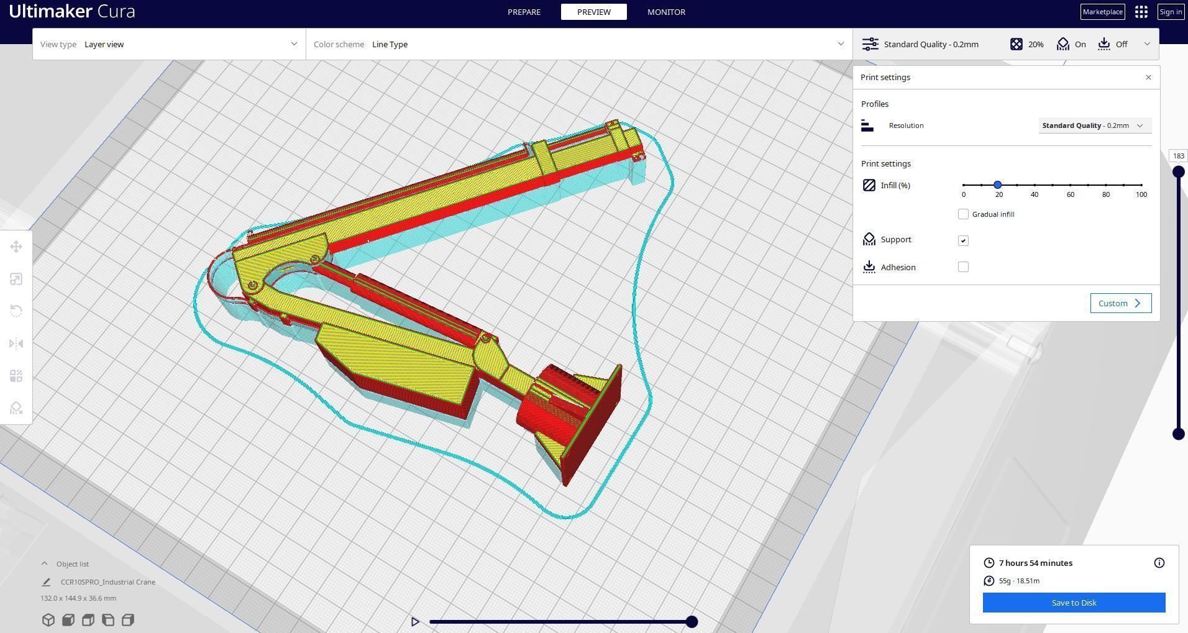Click the Infill percentage slider handle
The height and width of the screenshot is (633, 1188).
click(997, 185)
